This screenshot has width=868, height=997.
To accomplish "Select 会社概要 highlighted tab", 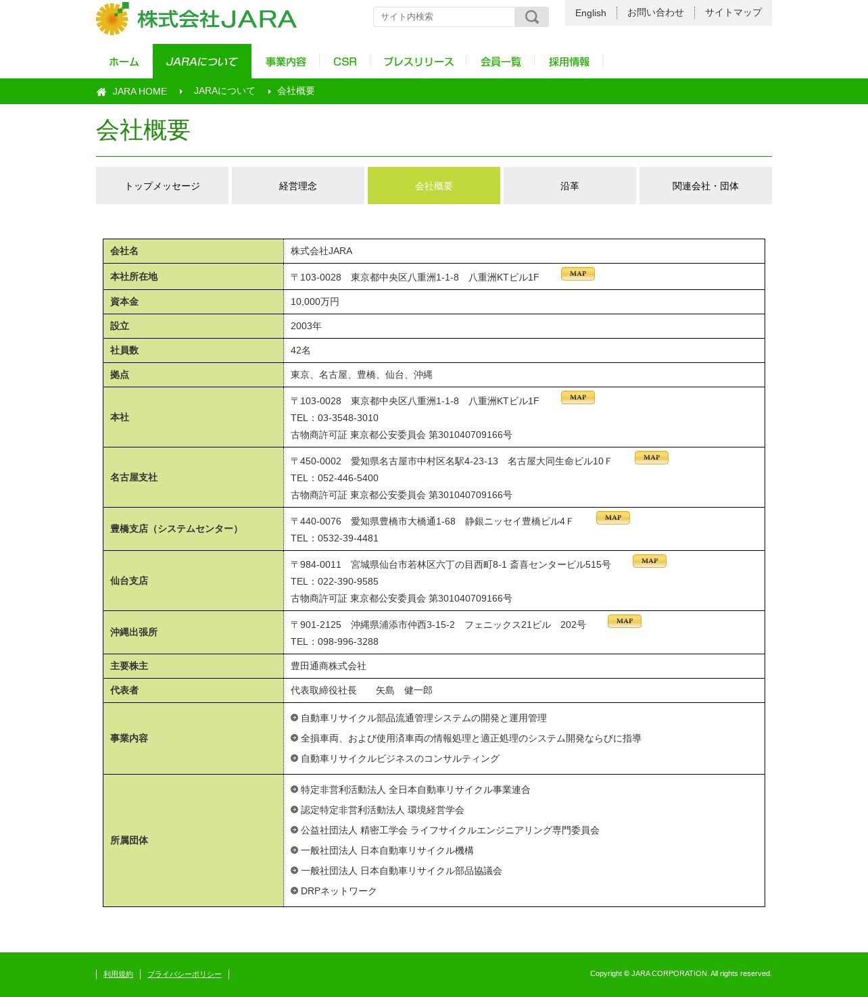I will coord(434,186).
